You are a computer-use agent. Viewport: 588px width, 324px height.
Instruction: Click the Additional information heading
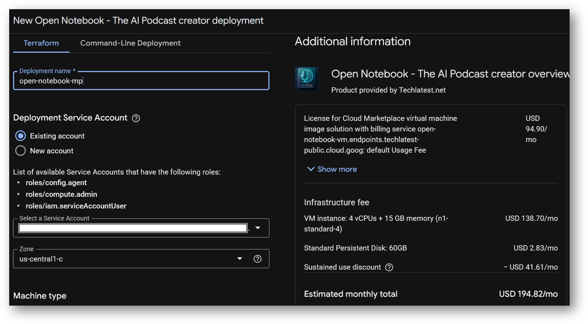(353, 42)
